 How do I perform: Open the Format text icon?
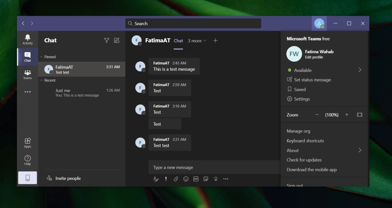click(156, 179)
